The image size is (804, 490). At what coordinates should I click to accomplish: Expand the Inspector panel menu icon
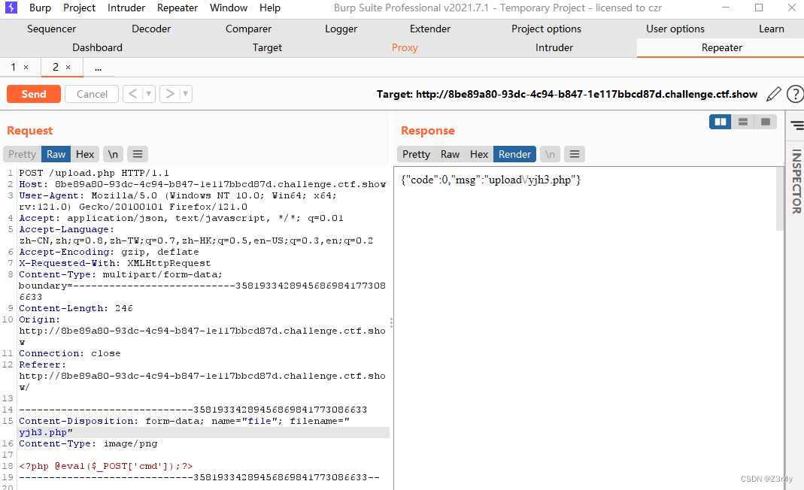click(x=796, y=125)
